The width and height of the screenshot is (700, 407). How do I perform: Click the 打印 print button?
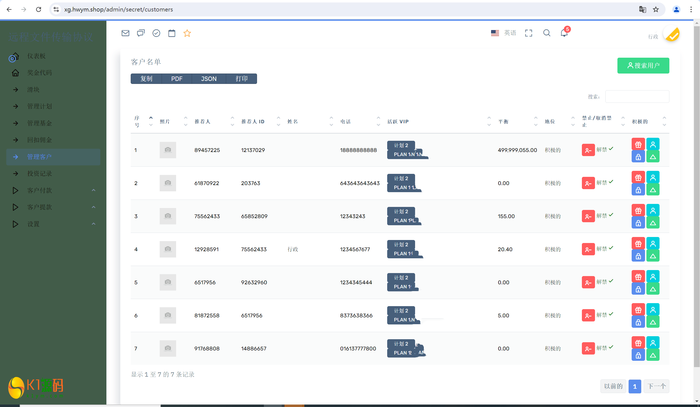pos(241,78)
